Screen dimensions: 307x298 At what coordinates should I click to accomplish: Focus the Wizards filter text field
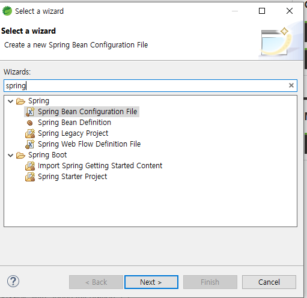pyautogui.click(x=150, y=86)
